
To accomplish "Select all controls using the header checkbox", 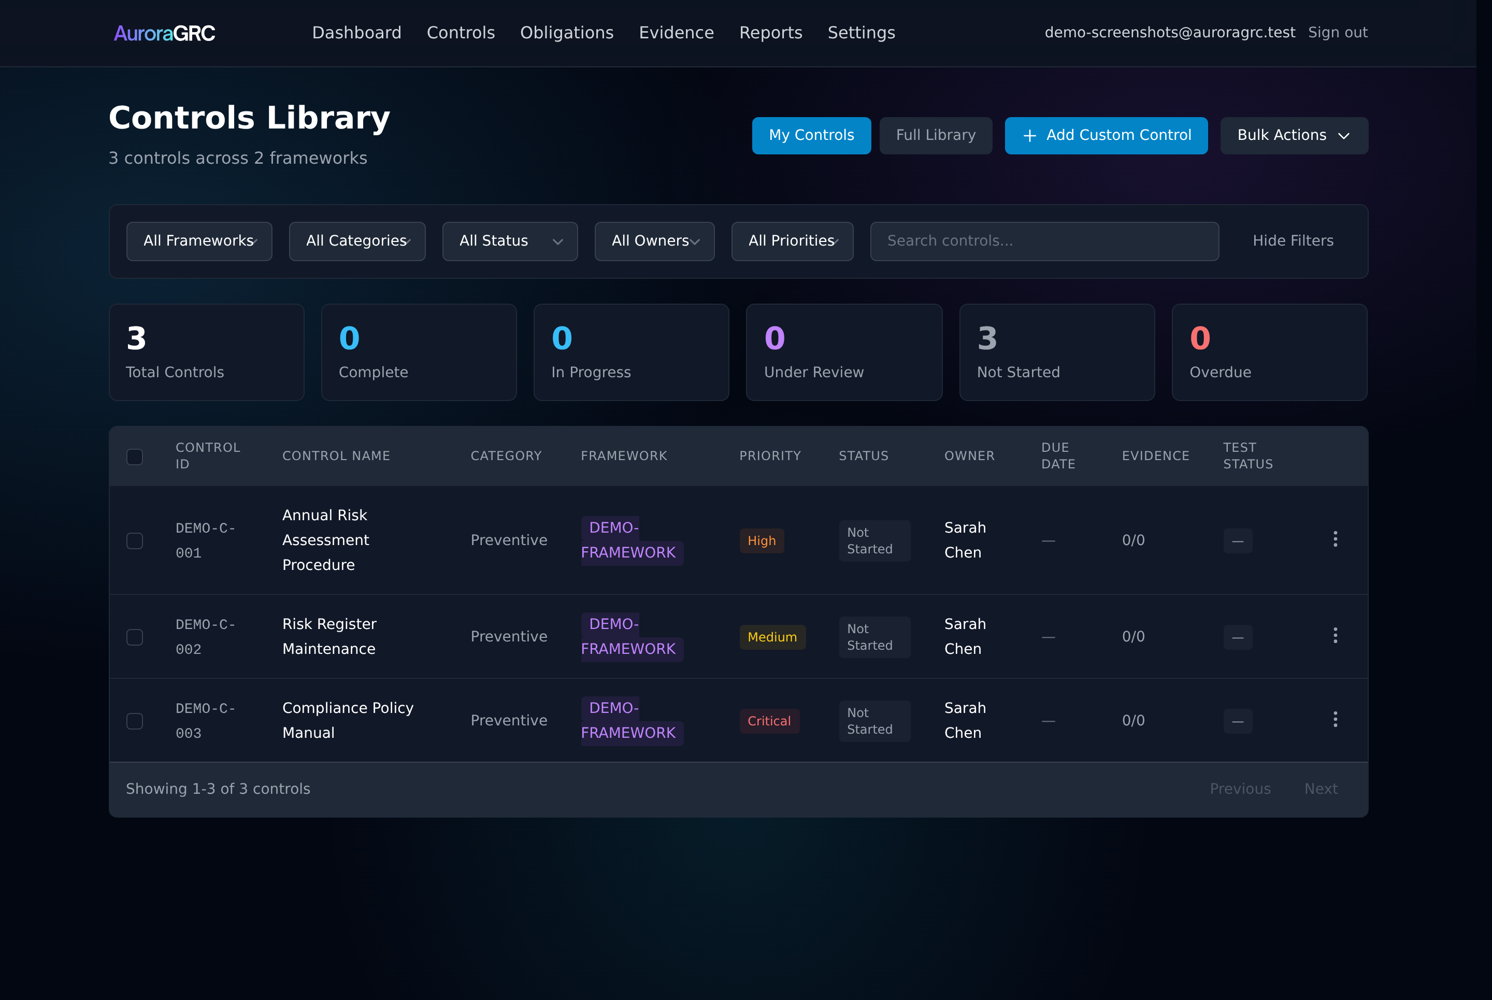I will (135, 456).
